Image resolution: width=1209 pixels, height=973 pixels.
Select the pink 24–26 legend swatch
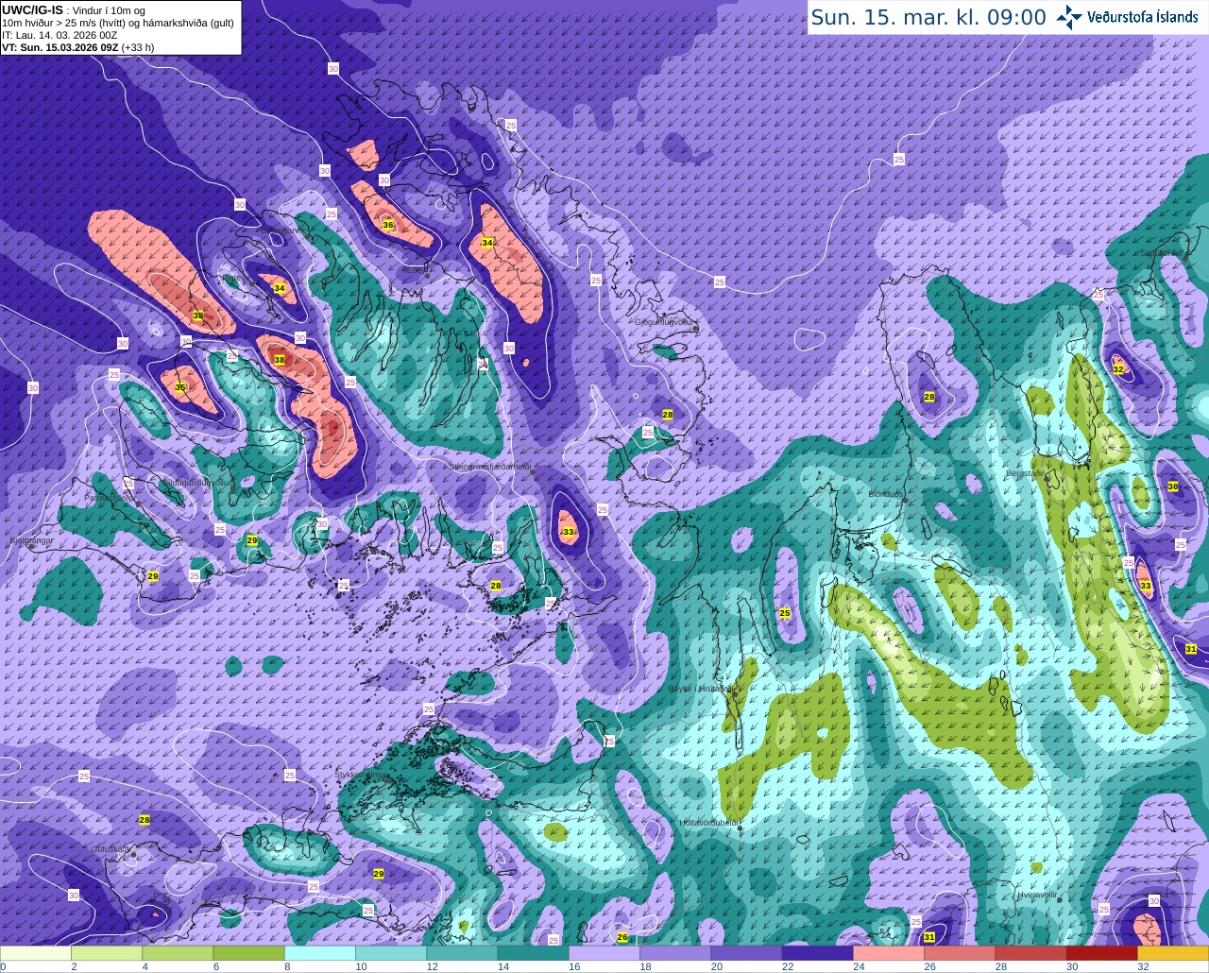pos(889,953)
